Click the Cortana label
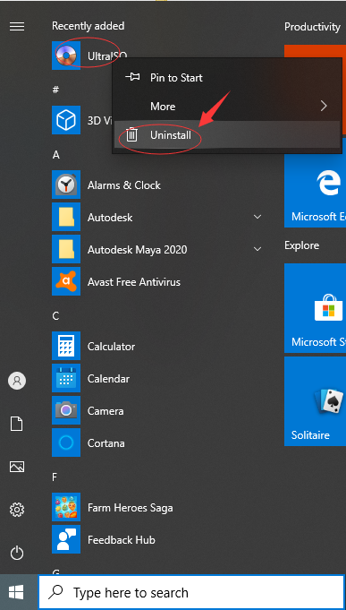Screen dimensions: 346x610 (106, 443)
